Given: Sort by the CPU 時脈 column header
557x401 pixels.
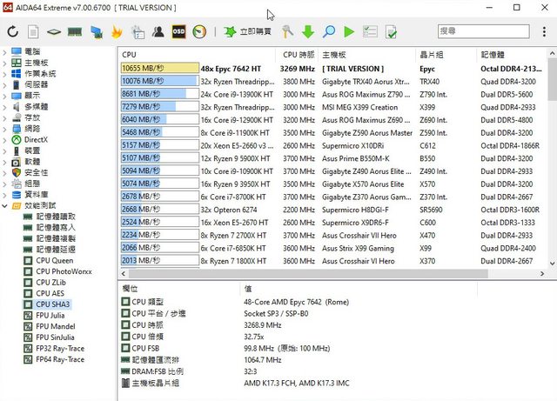Looking at the screenshot, I should coord(298,54).
